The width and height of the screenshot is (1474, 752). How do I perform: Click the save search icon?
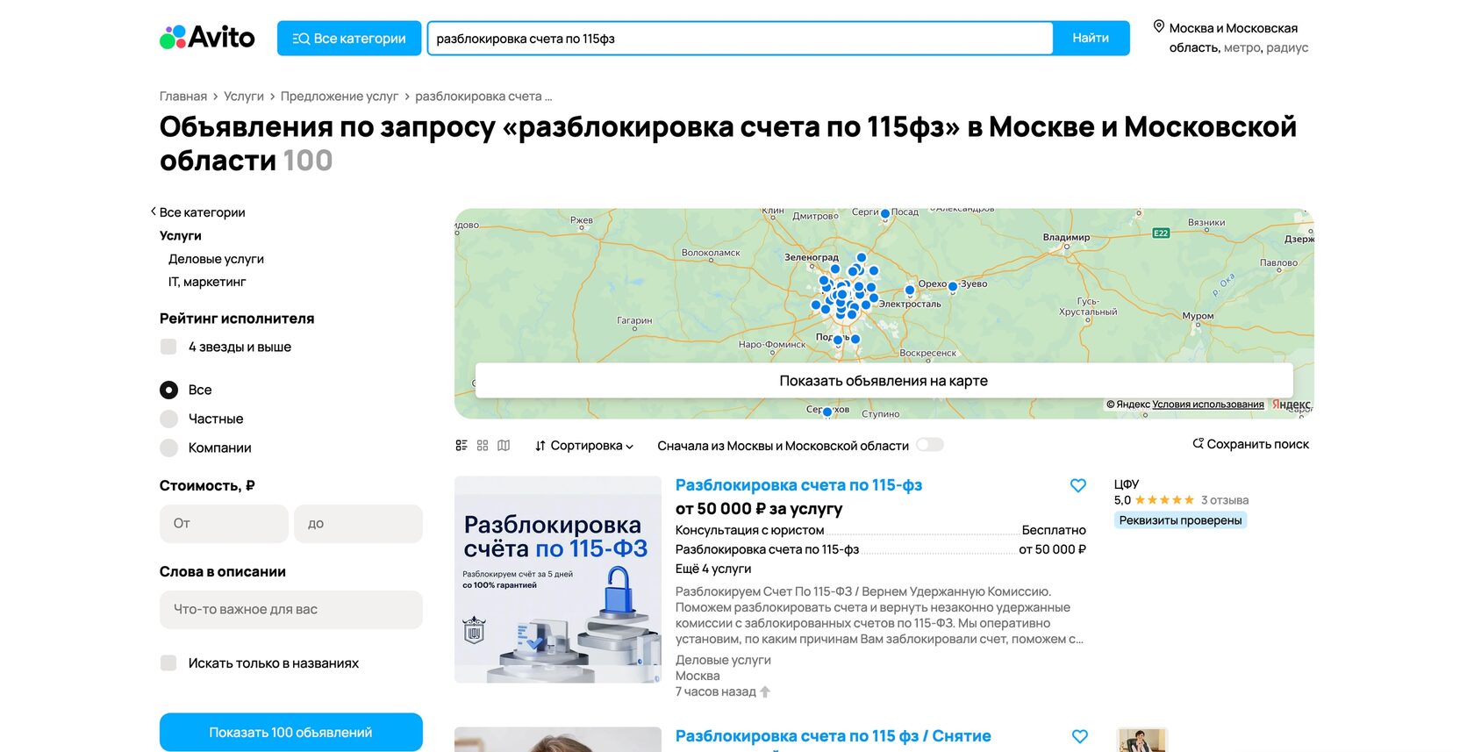click(1198, 444)
